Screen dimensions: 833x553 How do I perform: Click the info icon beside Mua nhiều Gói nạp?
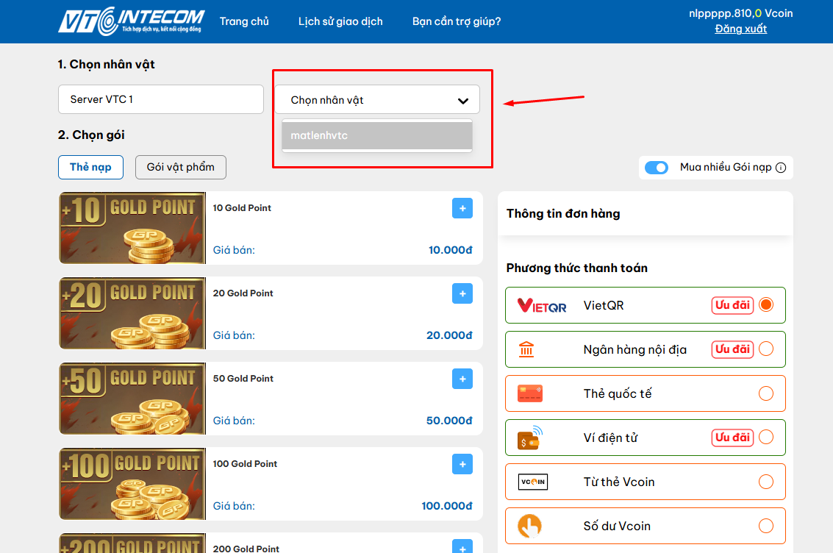coord(781,168)
